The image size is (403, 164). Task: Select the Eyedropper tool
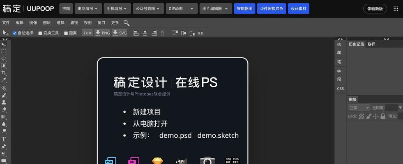tap(4, 80)
